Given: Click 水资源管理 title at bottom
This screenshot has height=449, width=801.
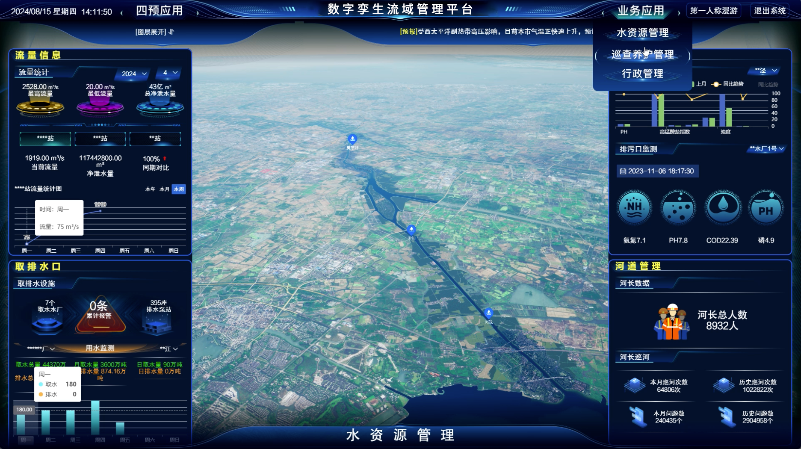Looking at the screenshot, I should point(400,435).
